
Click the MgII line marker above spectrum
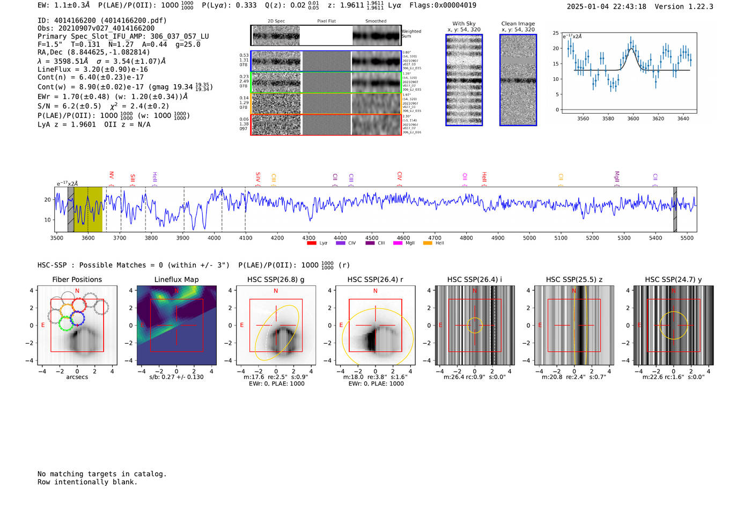coord(617,179)
